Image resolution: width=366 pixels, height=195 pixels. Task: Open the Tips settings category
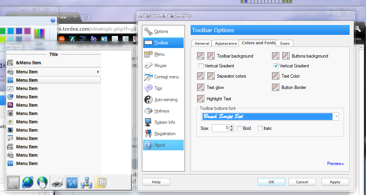click(x=158, y=88)
